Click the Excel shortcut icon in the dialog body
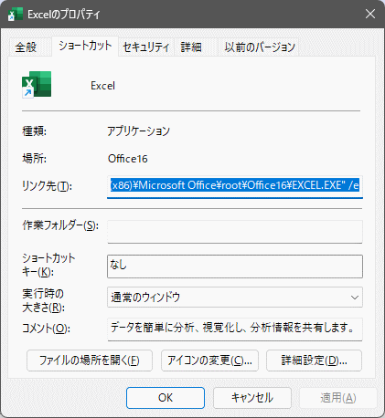Viewport: 385px width, 418px height. pyautogui.click(x=37, y=84)
